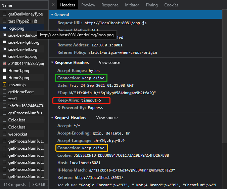Open the Timing tab
Screen dimensions: 227x189
151,5
